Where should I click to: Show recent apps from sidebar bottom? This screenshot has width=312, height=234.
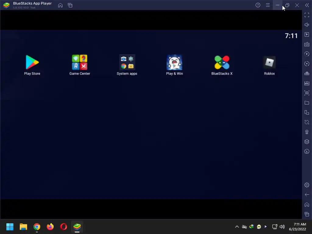tap(307, 214)
